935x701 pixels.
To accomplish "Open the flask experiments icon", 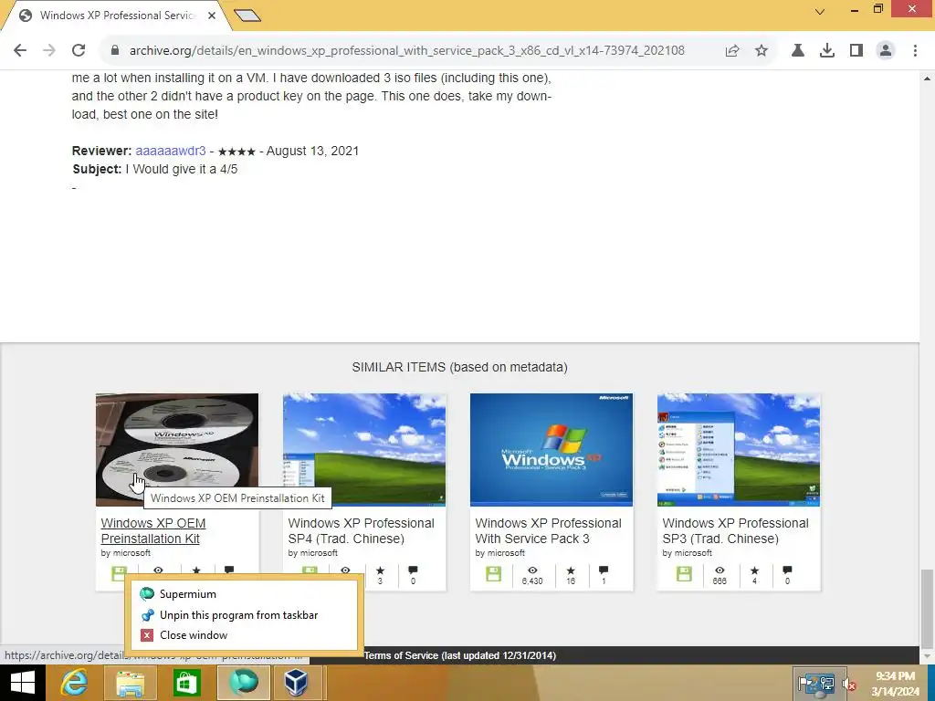I will click(798, 50).
